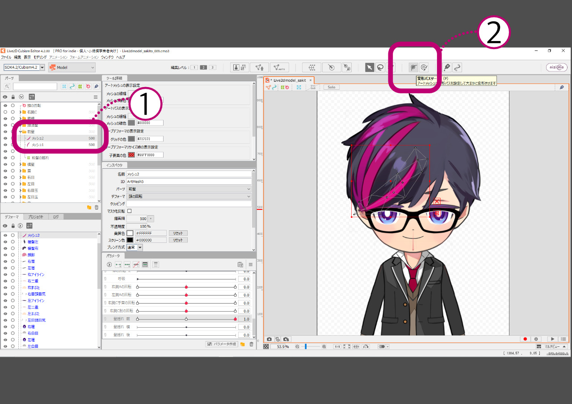Filter parts by warp deformer green icon

(x=80, y=87)
